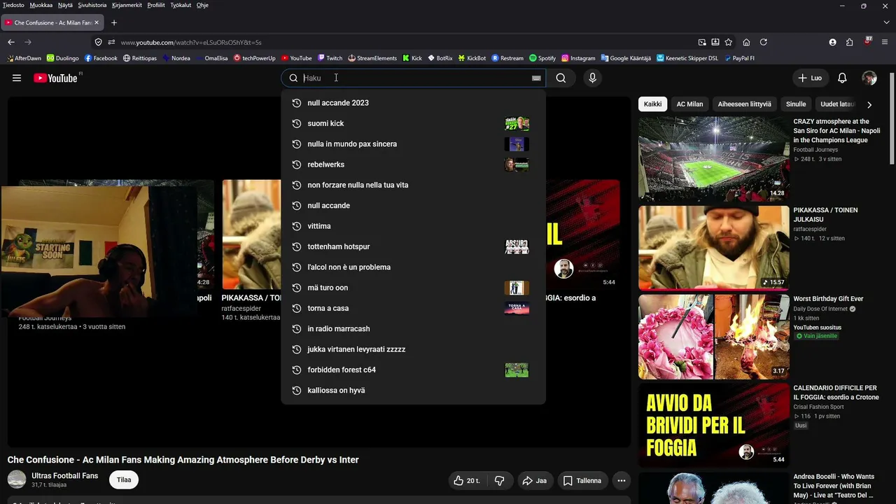Select suggestion "forbidden forest c64"

pyautogui.click(x=413, y=370)
